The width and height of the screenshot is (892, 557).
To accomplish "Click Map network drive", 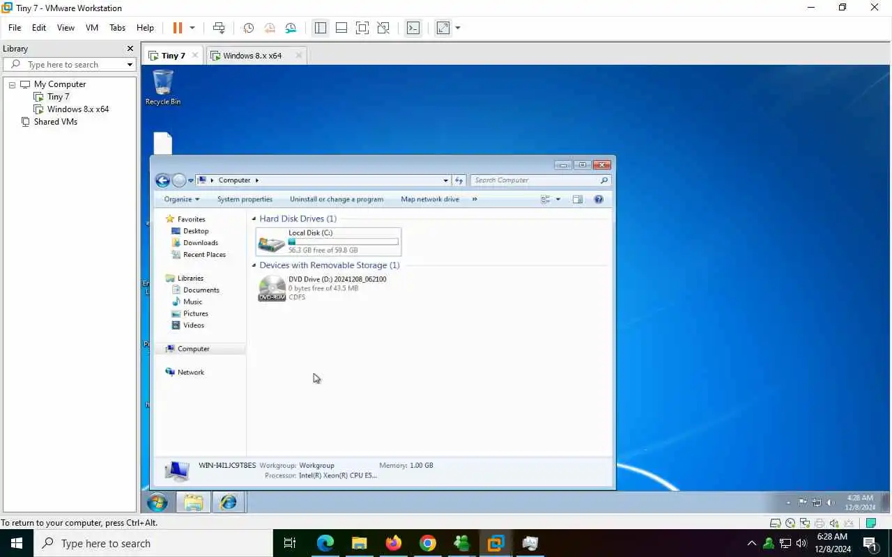I will pyautogui.click(x=430, y=199).
